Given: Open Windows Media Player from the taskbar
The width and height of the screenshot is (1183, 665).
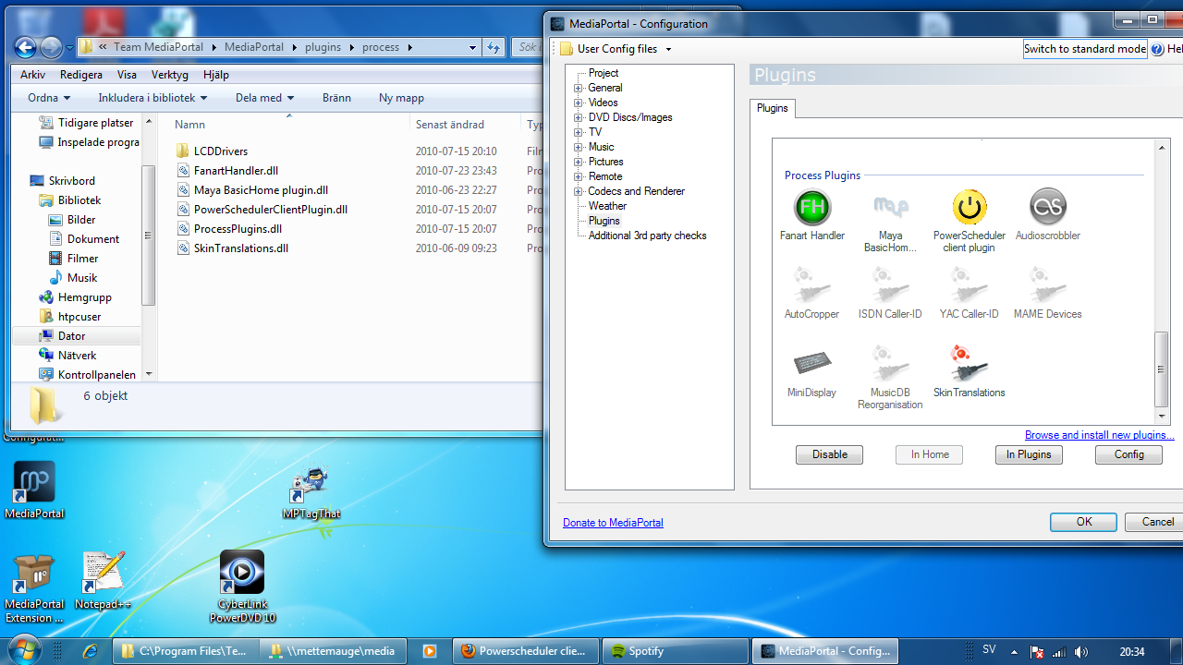Looking at the screenshot, I should (x=429, y=651).
